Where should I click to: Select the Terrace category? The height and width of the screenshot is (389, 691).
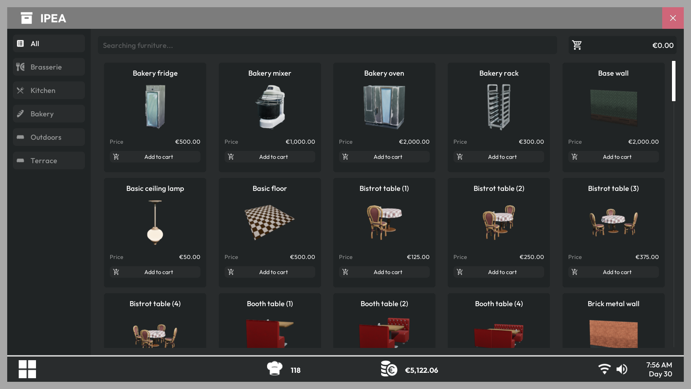click(x=49, y=161)
